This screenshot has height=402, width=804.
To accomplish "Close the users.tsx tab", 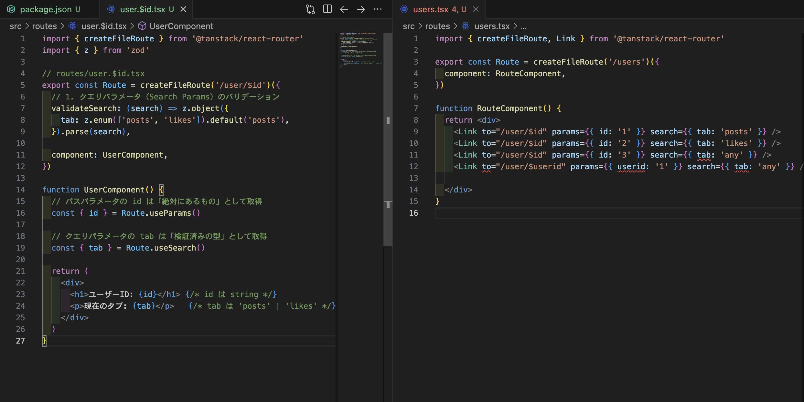I will (476, 9).
